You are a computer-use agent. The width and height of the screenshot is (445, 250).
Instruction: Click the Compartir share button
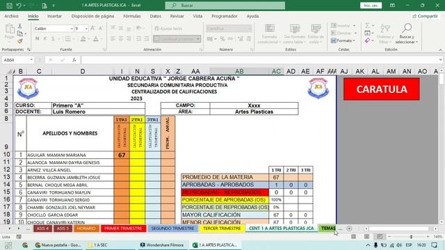pyautogui.click(x=425, y=16)
